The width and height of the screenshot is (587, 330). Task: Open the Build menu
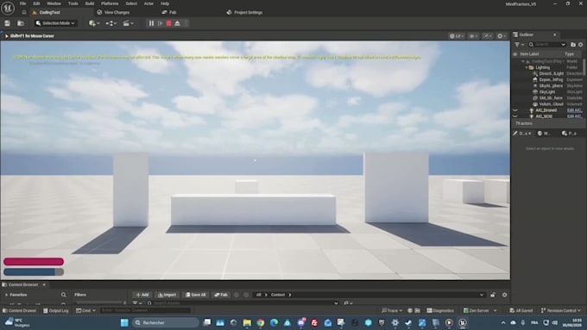click(90, 3)
